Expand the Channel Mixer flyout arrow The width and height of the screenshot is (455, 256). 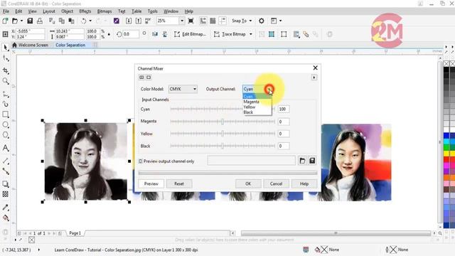pyautogui.click(x=314, y=78)
